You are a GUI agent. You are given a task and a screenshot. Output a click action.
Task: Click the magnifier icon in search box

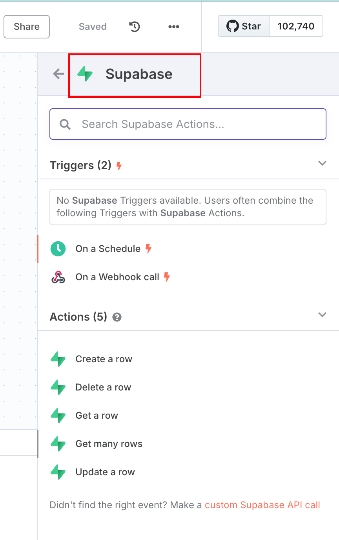click(65, 124)
